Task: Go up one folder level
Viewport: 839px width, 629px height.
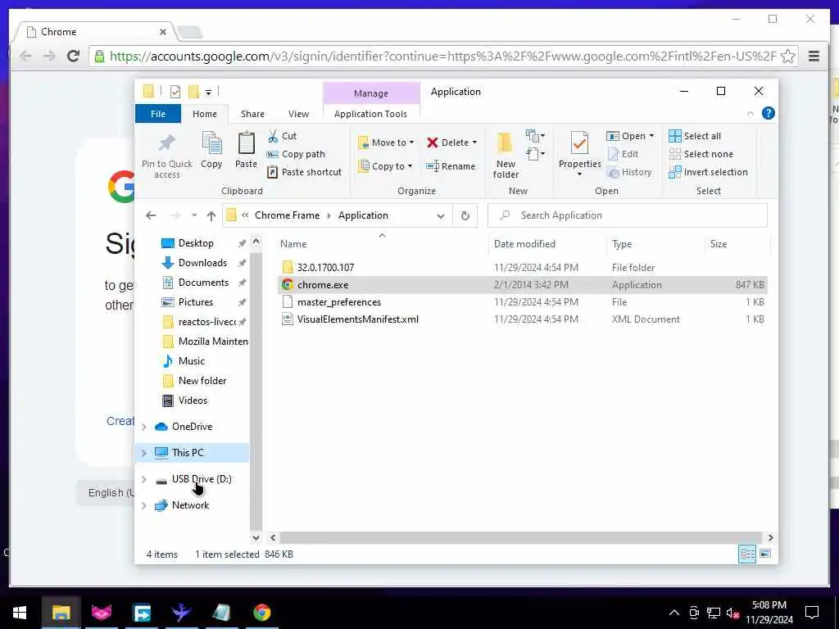Action: coord(211,215)
